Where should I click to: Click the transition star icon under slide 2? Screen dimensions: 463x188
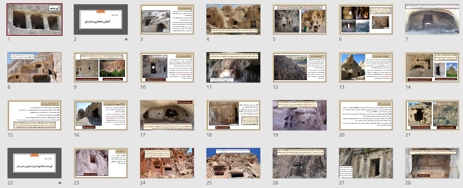(x=126, y=39)
